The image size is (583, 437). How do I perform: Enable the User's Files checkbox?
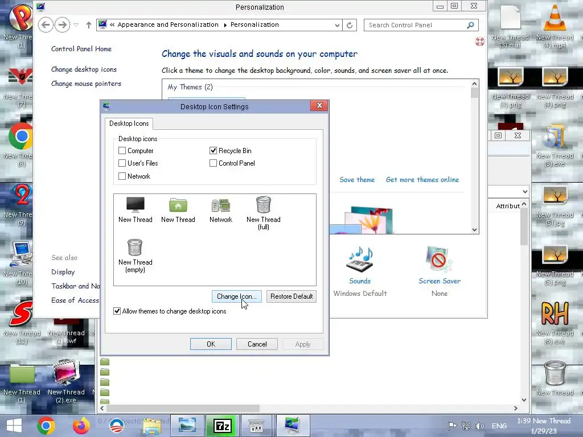tap(122, 163)
